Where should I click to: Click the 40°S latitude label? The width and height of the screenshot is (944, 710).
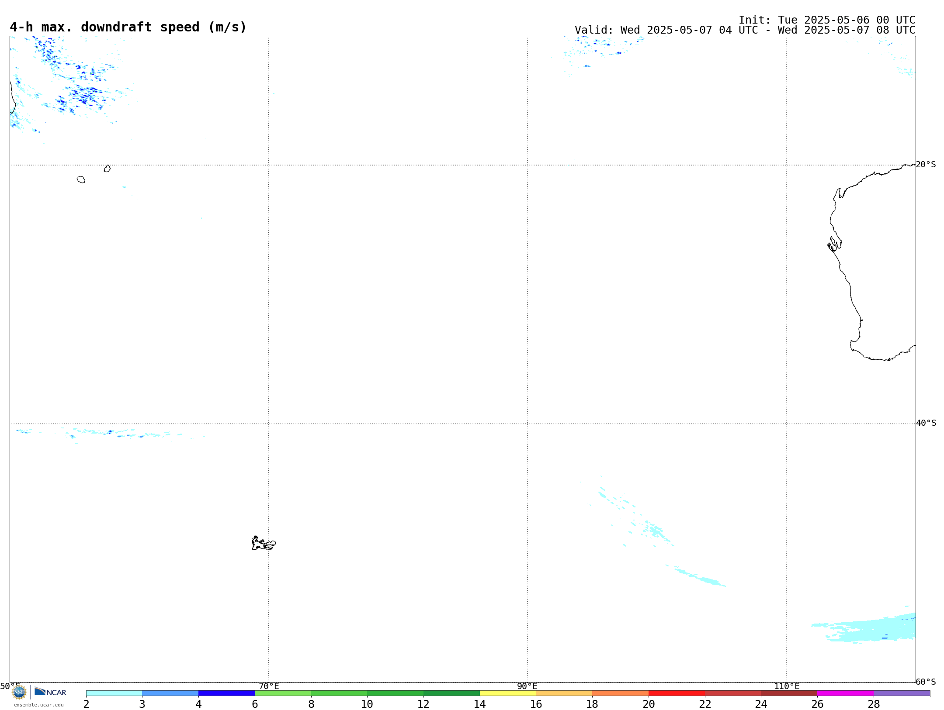click(x=926, y=423)
